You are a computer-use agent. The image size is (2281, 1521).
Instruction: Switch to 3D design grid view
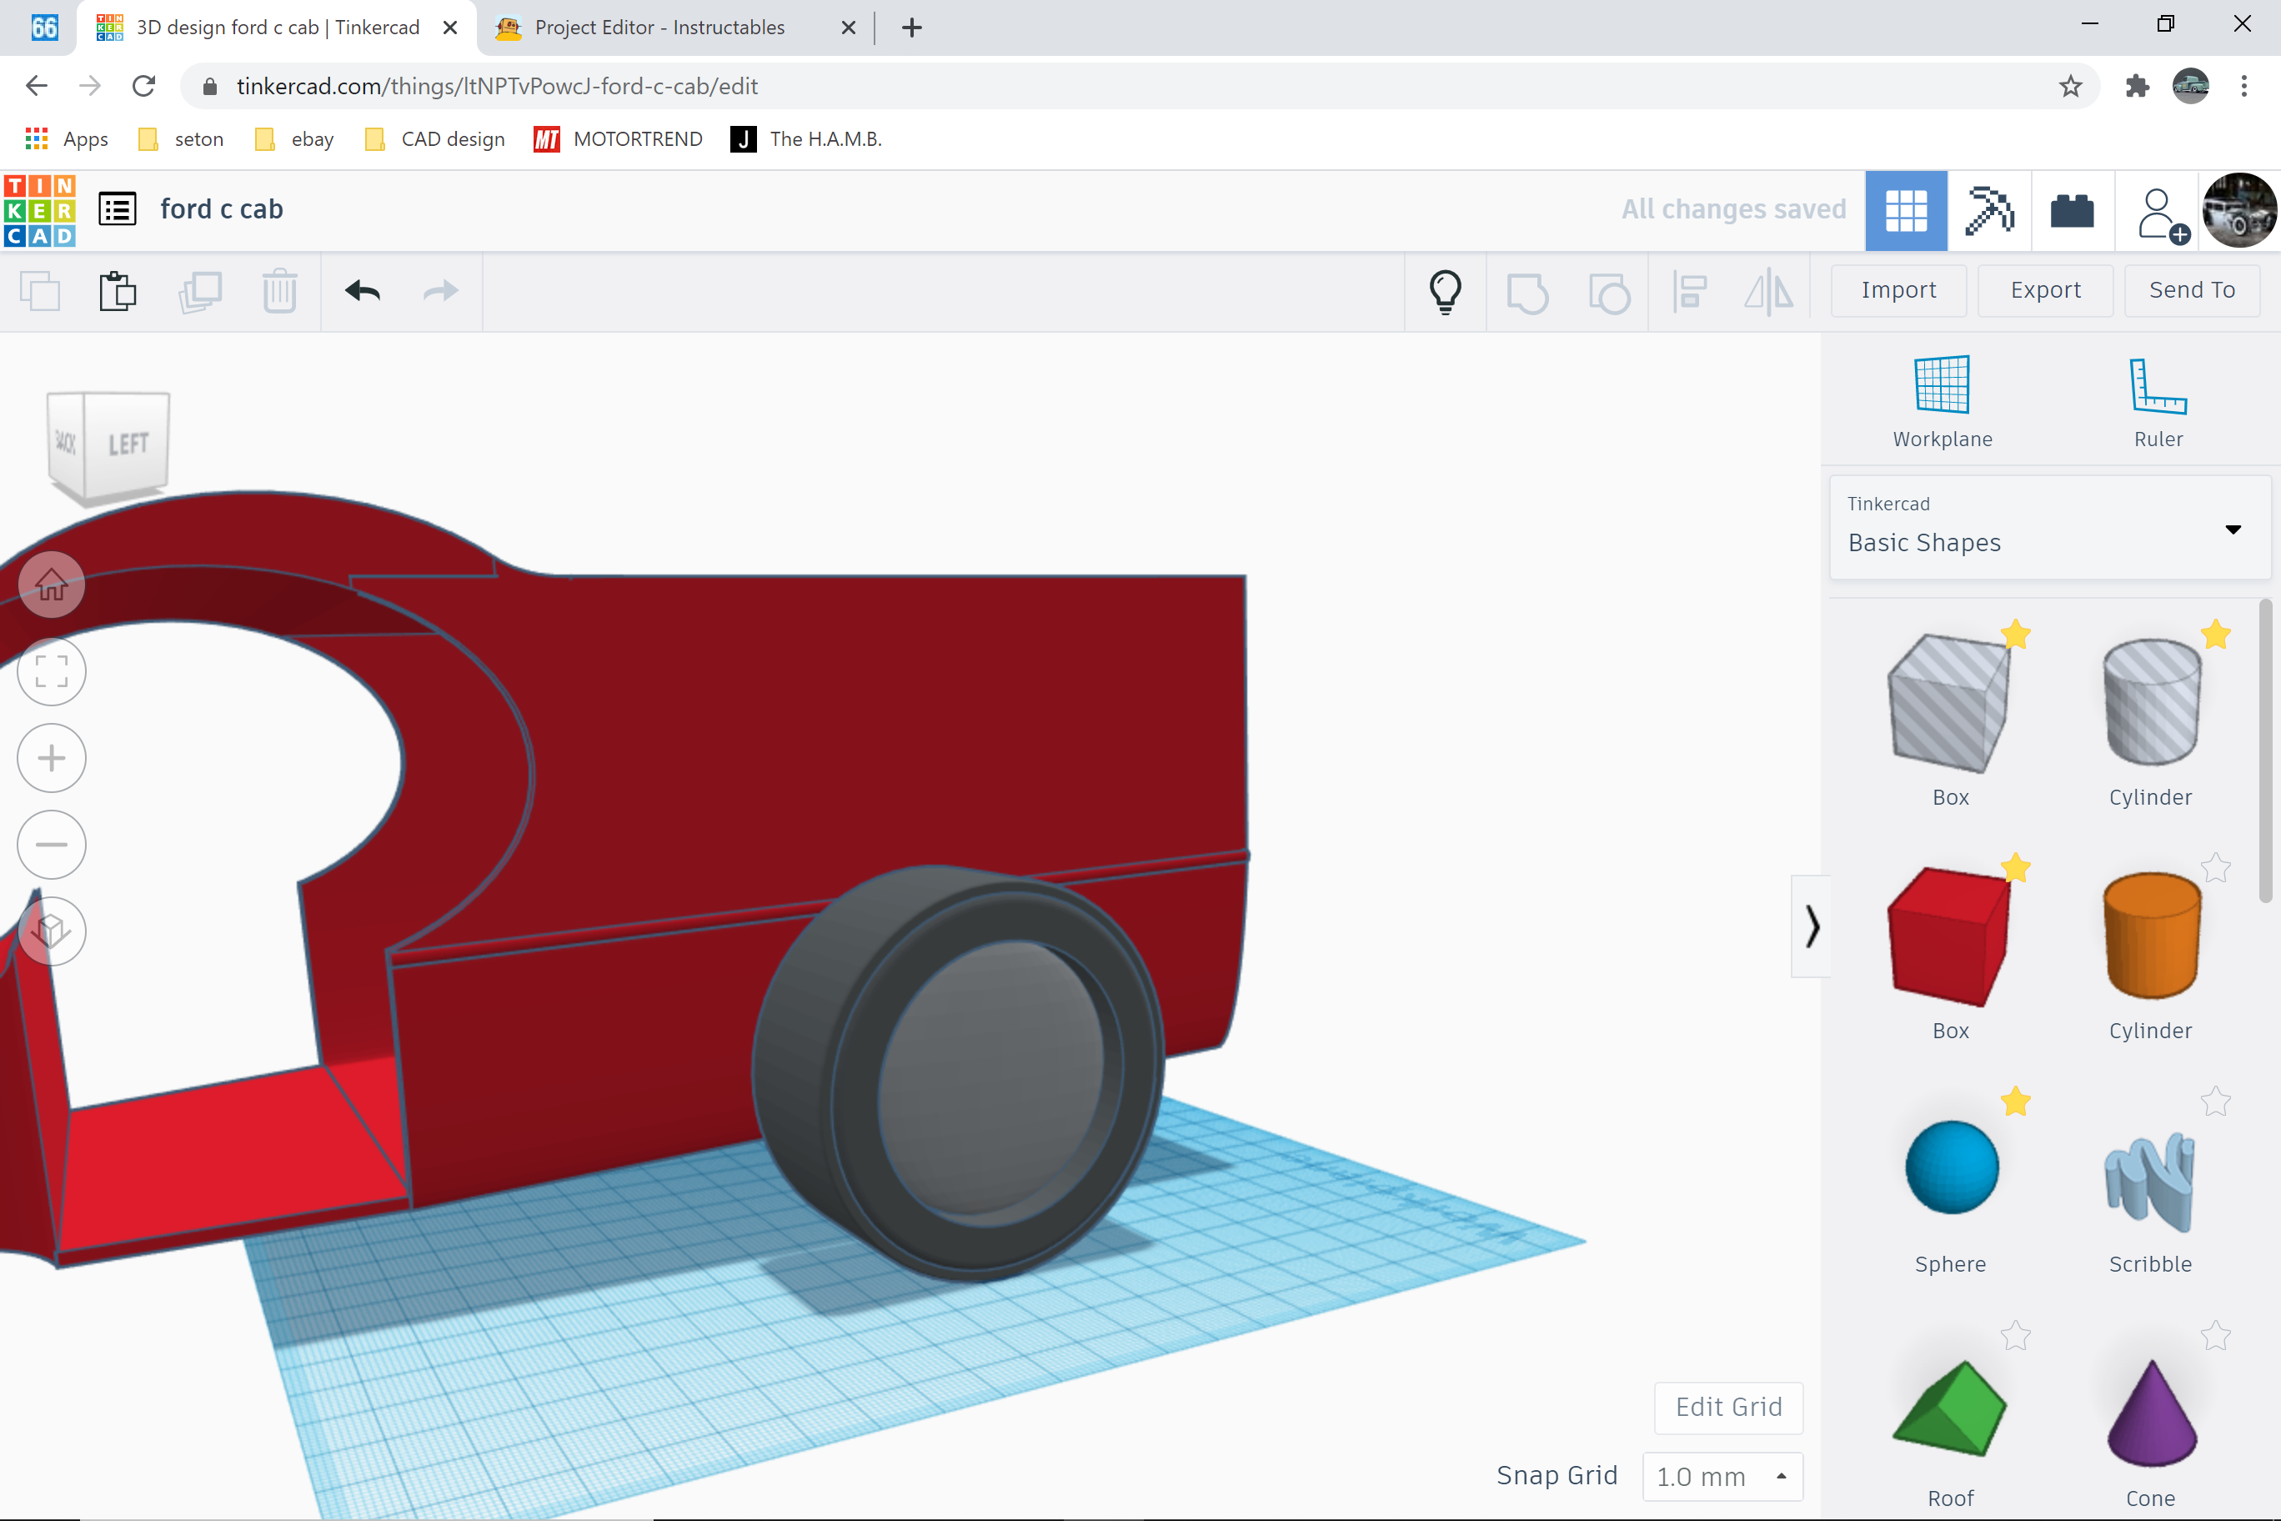tap(1906, 210)
